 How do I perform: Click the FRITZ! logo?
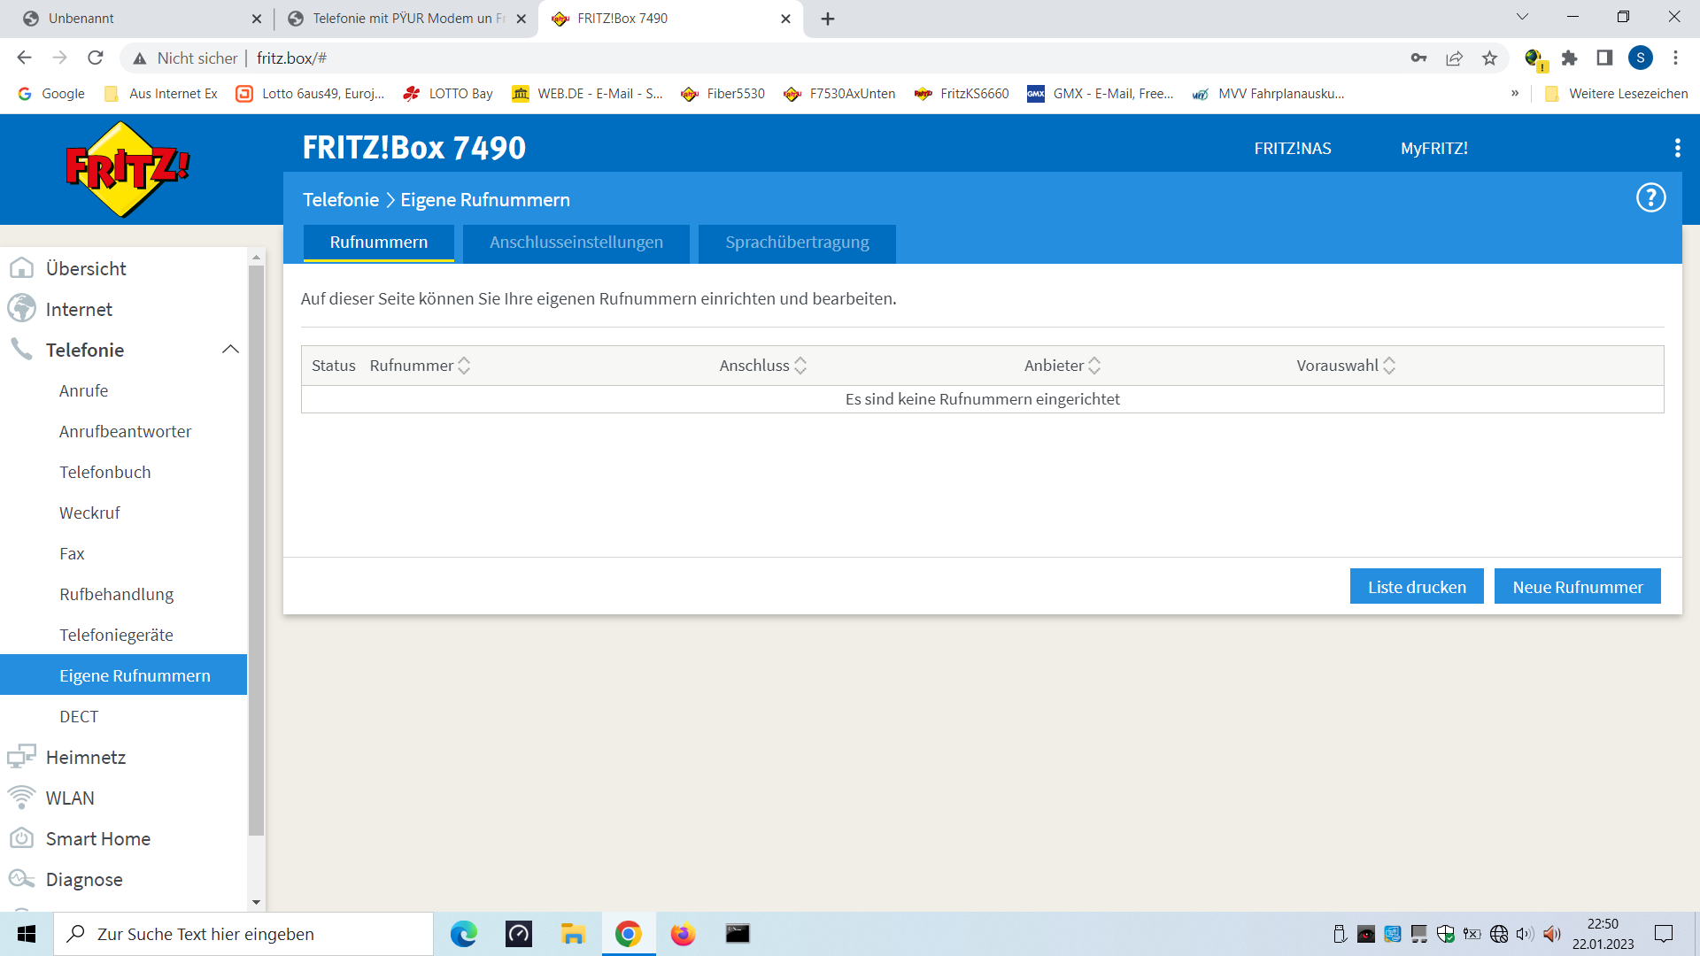(127, 169)
